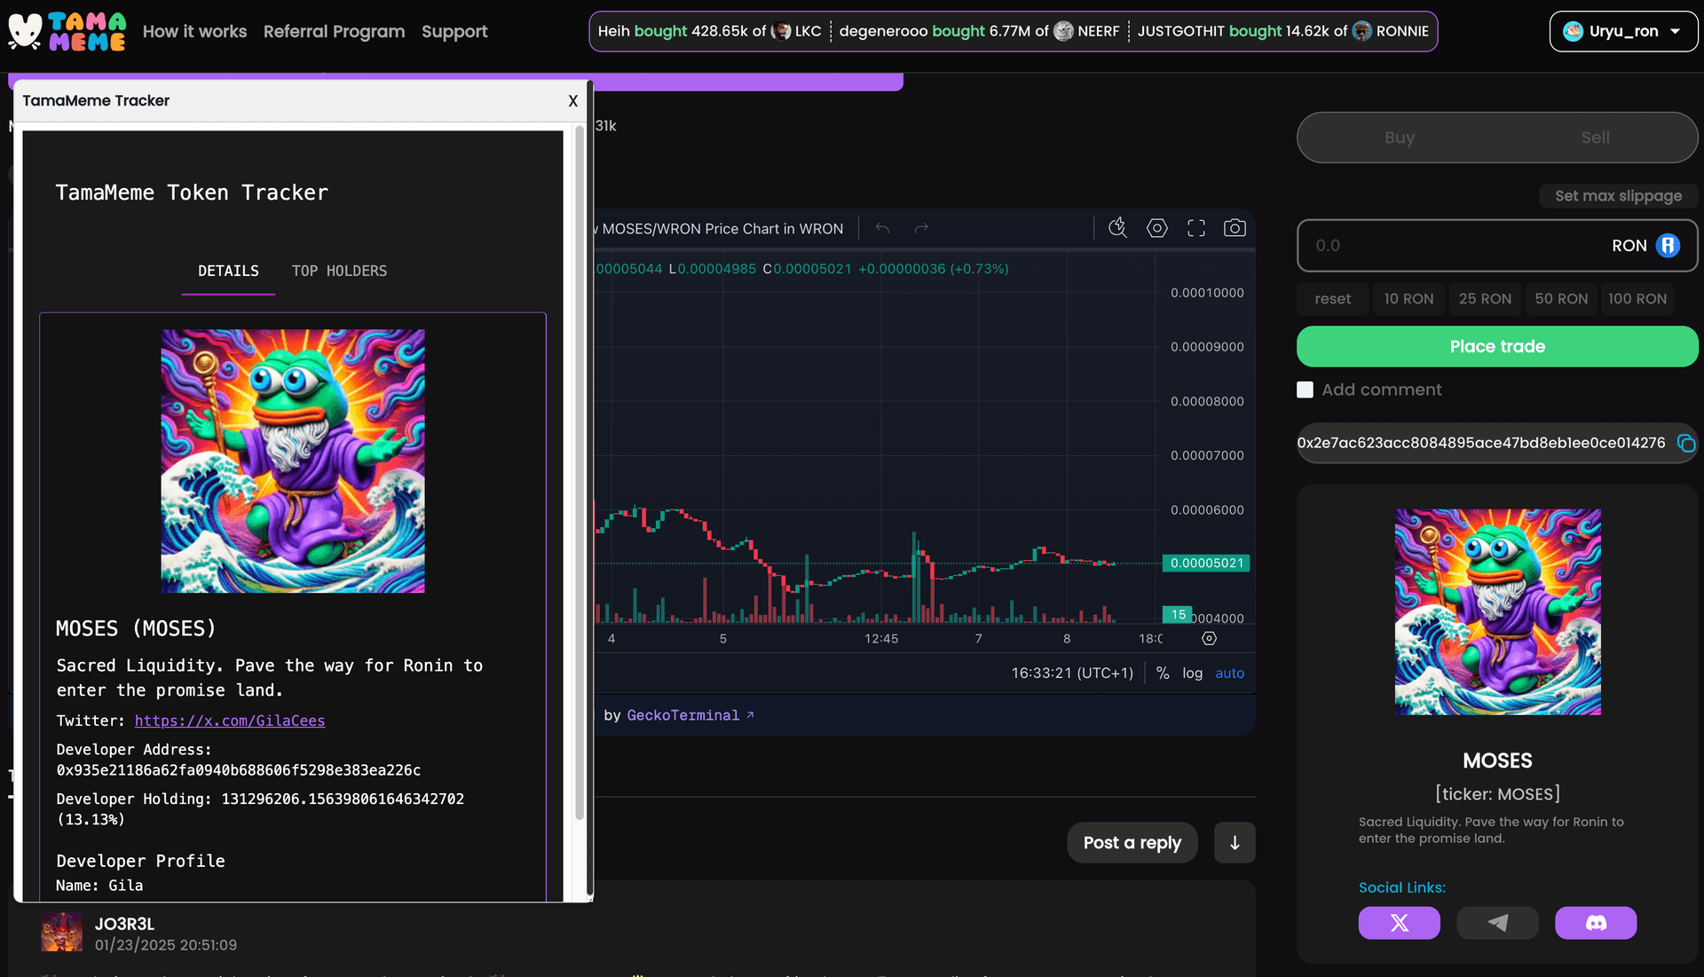
Task: Click Place trade button
Action: pyautogui.click(x=1497, y=347)
